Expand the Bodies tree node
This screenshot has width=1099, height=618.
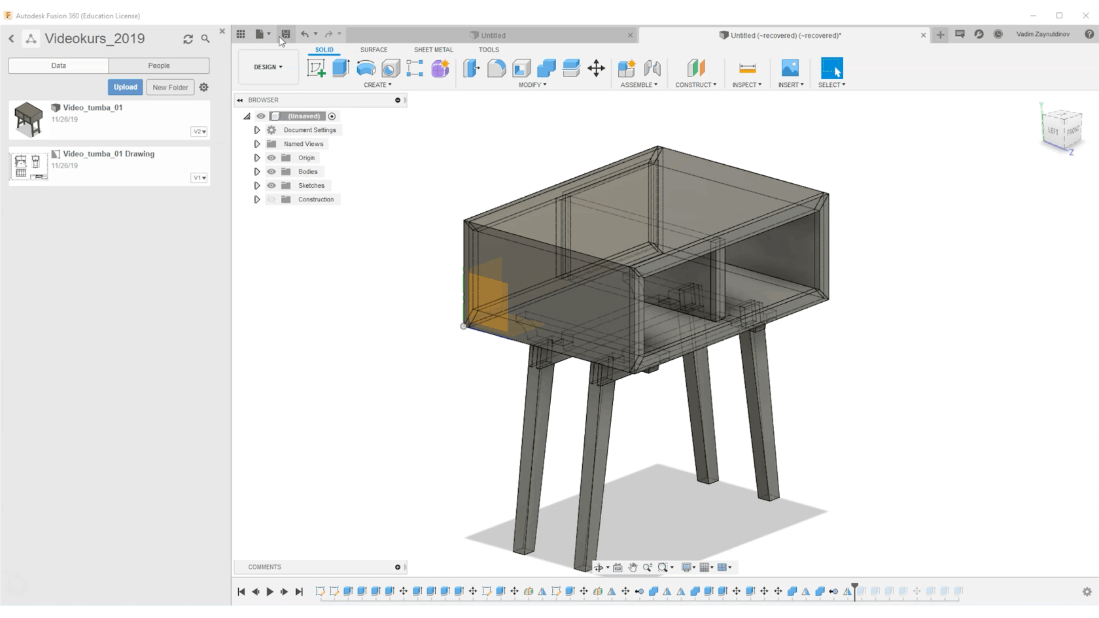[257, 171]
